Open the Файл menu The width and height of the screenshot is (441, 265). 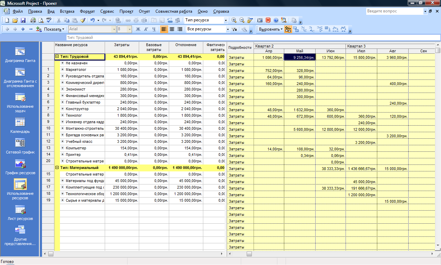(x=18, y=11)
